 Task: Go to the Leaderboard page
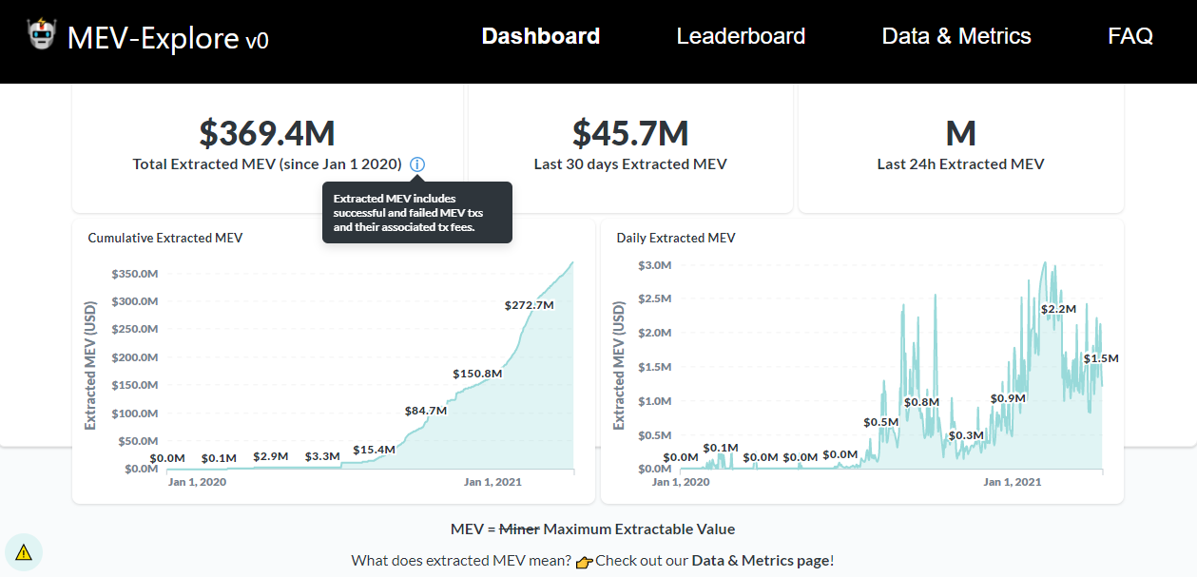741,36
